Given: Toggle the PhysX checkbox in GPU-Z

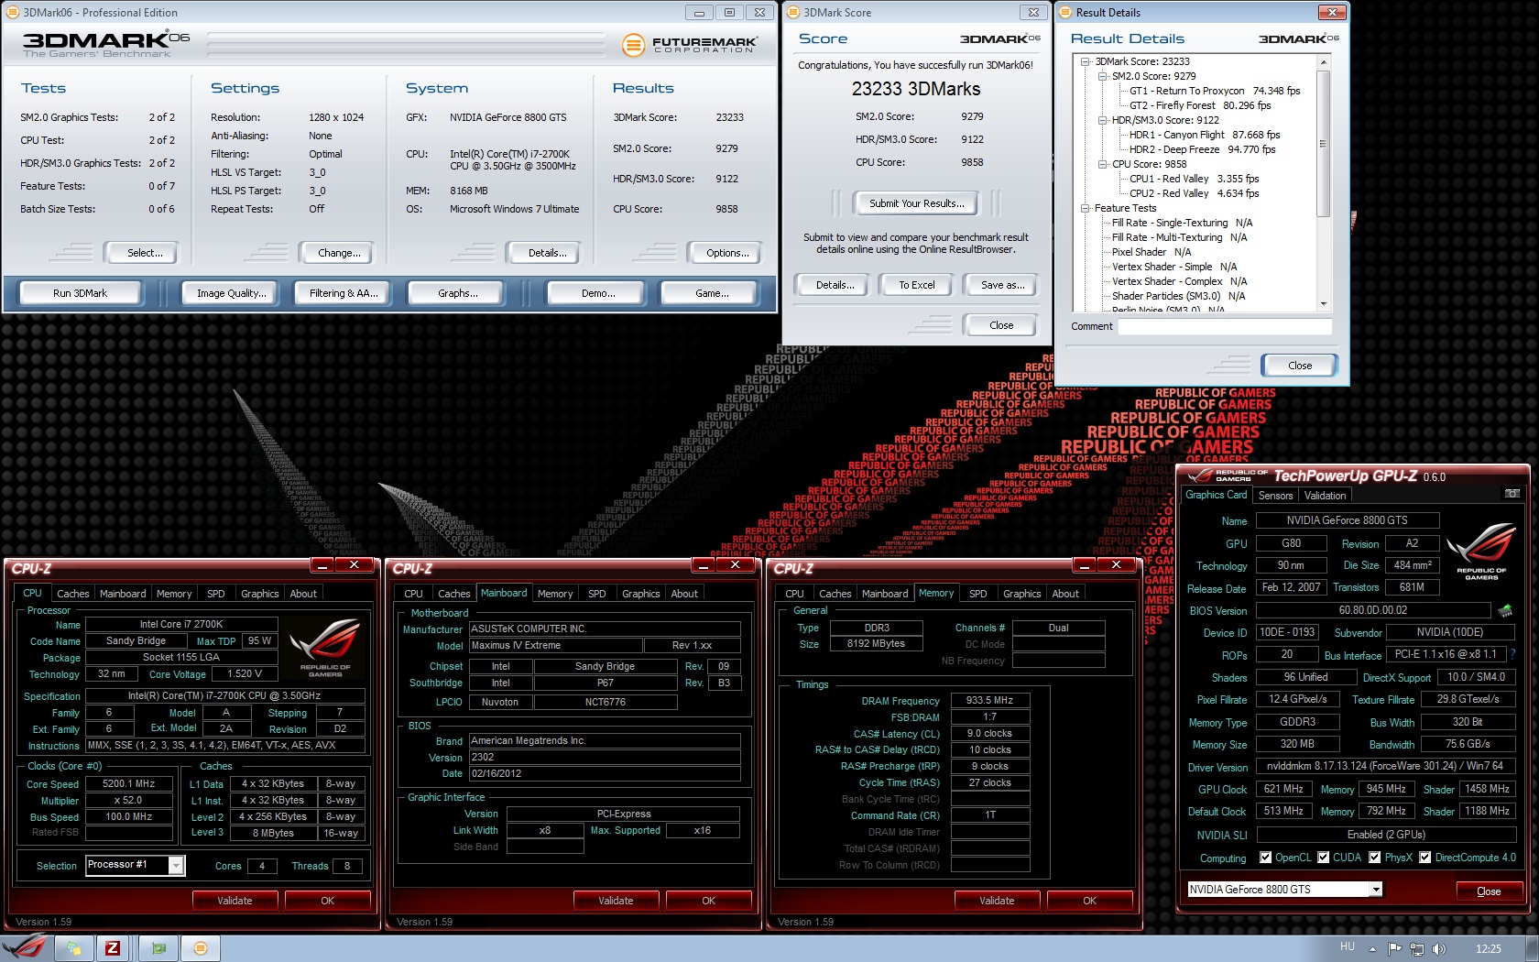Looking at the screenshot, I should tap(1374, 858).
